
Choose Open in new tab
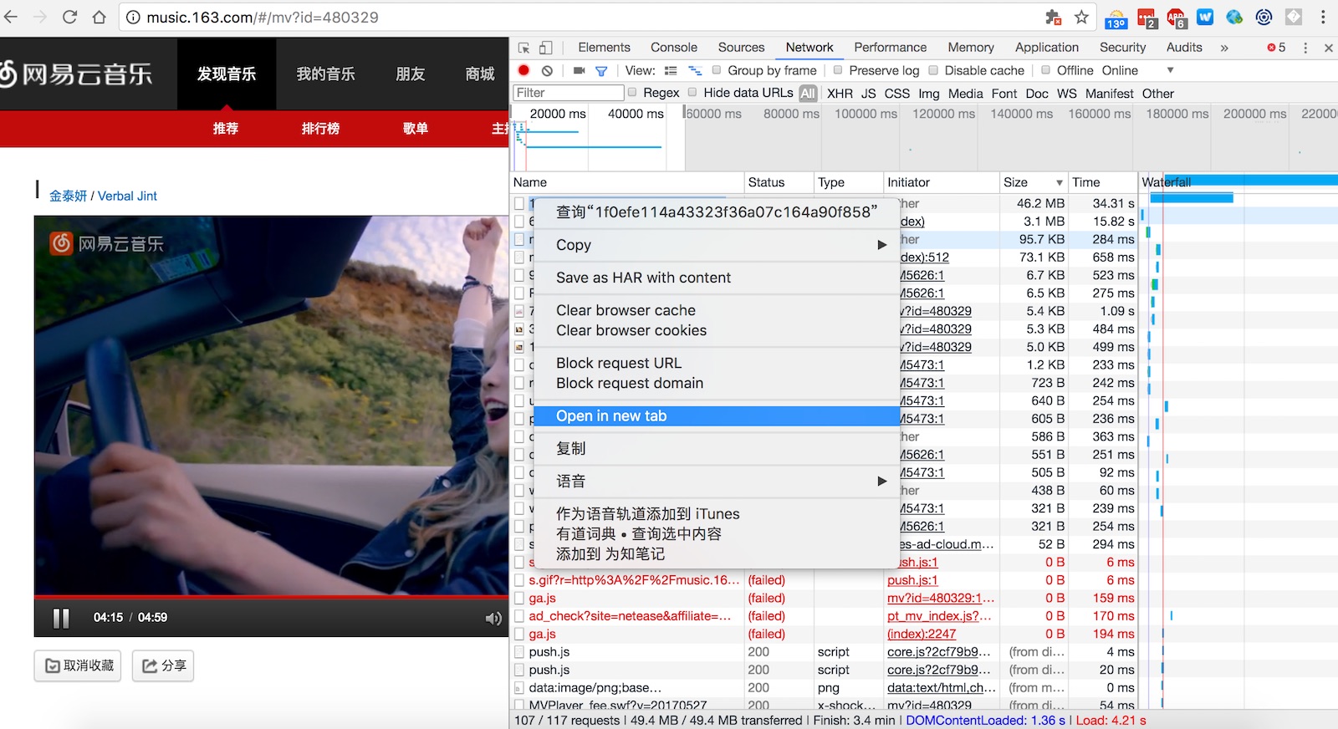[x=611, y=415]
